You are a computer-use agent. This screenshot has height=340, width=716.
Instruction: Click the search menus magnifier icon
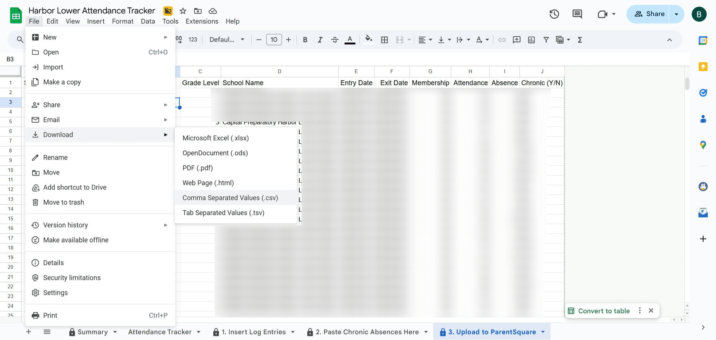point(20,40)
